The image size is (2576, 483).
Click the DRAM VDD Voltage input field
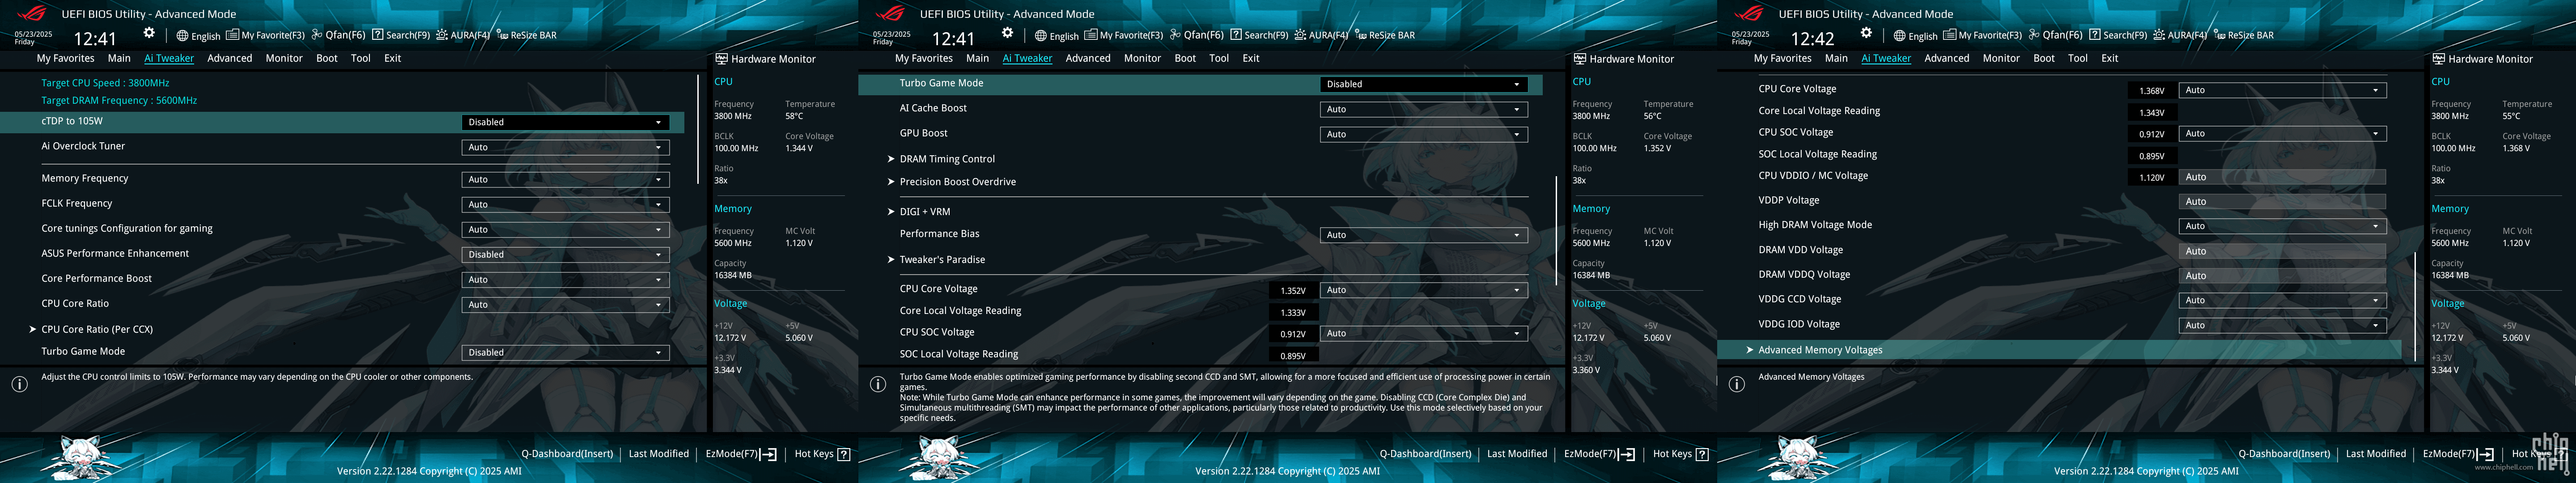(2282, 251)
